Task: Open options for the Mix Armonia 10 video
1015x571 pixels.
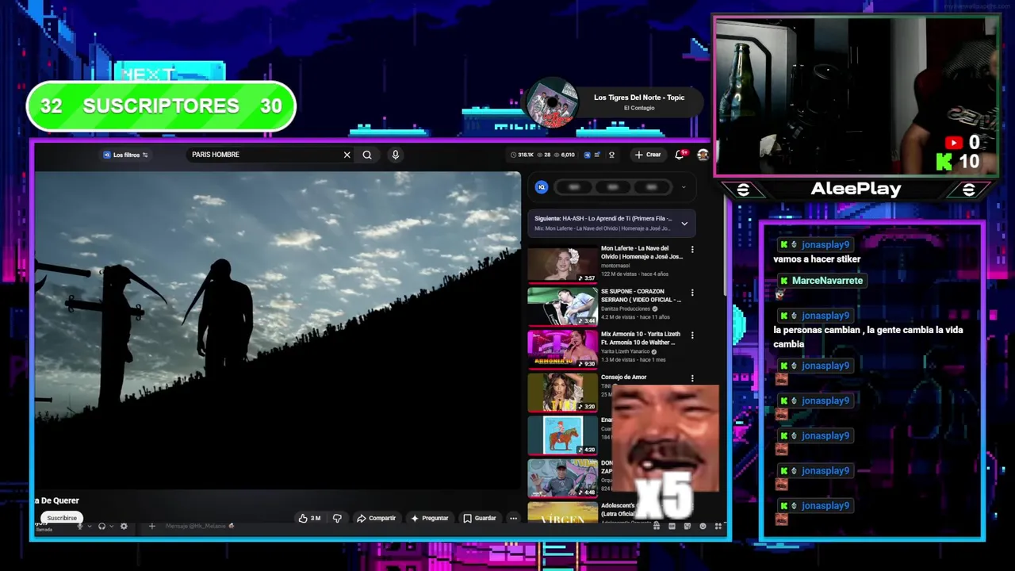Action: (692, 335)
